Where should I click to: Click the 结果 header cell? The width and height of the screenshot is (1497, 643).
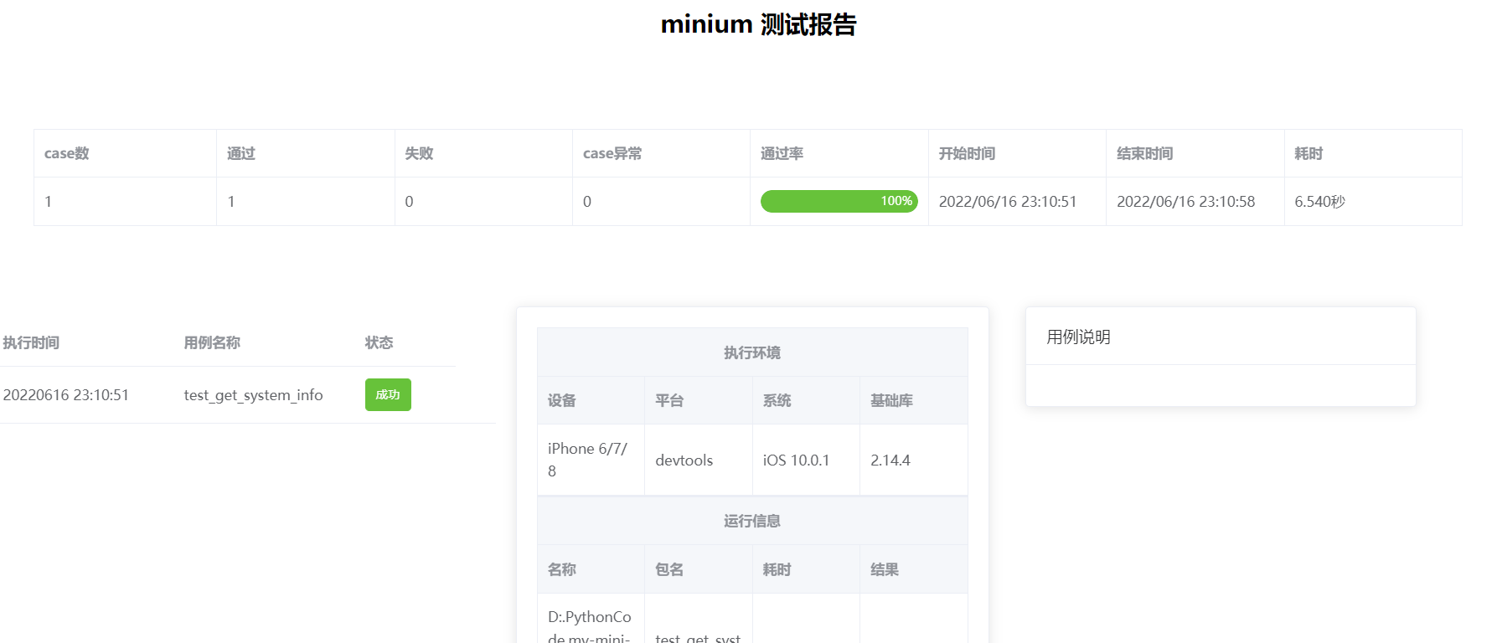914,569
